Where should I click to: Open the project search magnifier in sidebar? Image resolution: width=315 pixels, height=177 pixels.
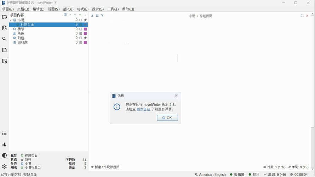pos(4,39)
